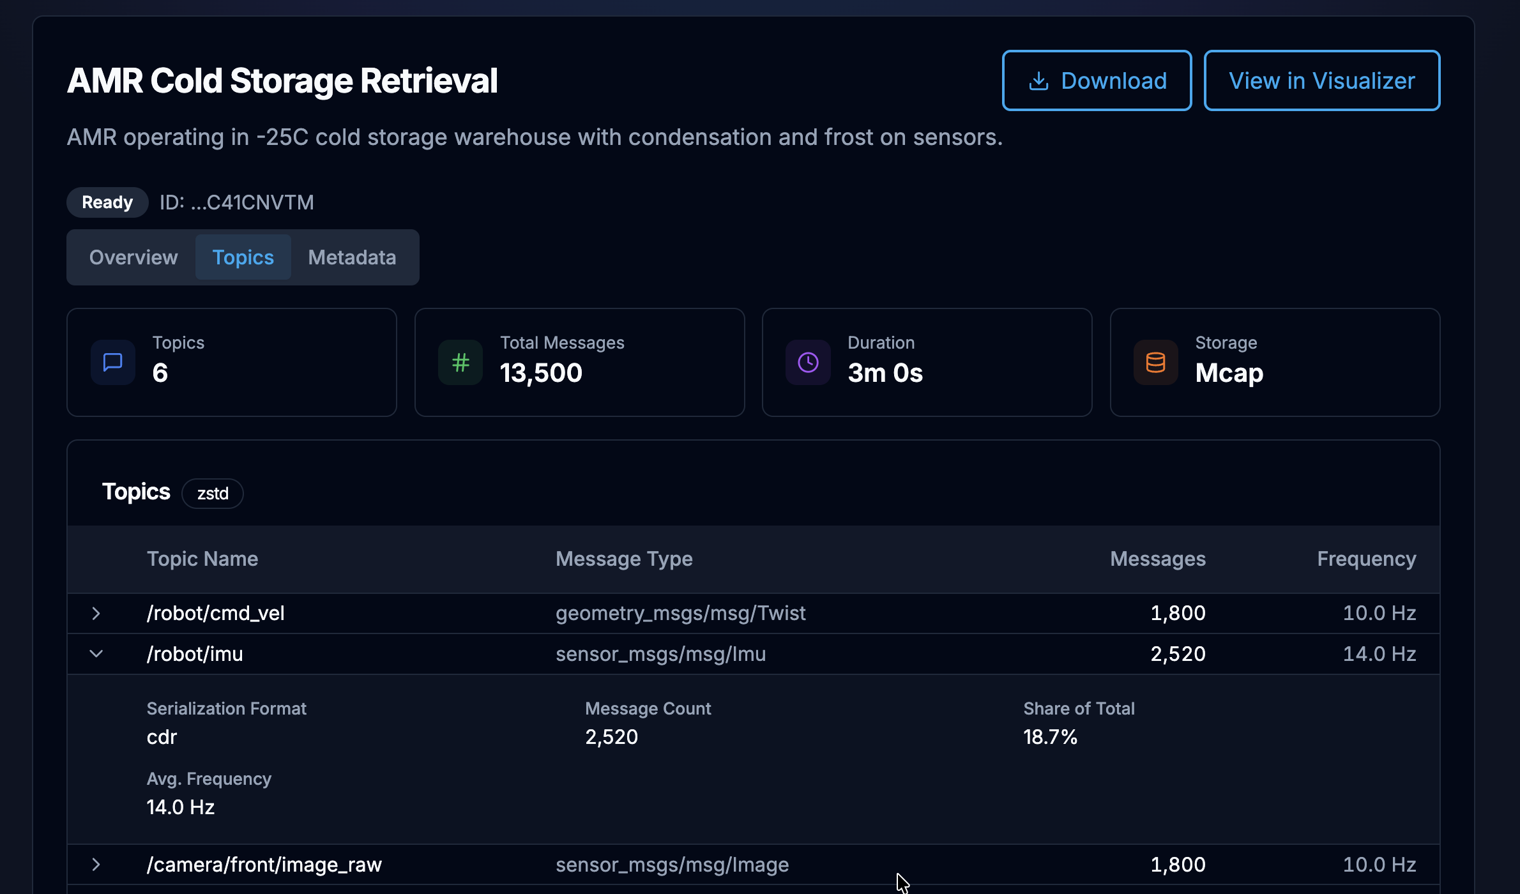Click the Download button

tap(1097, 80)
